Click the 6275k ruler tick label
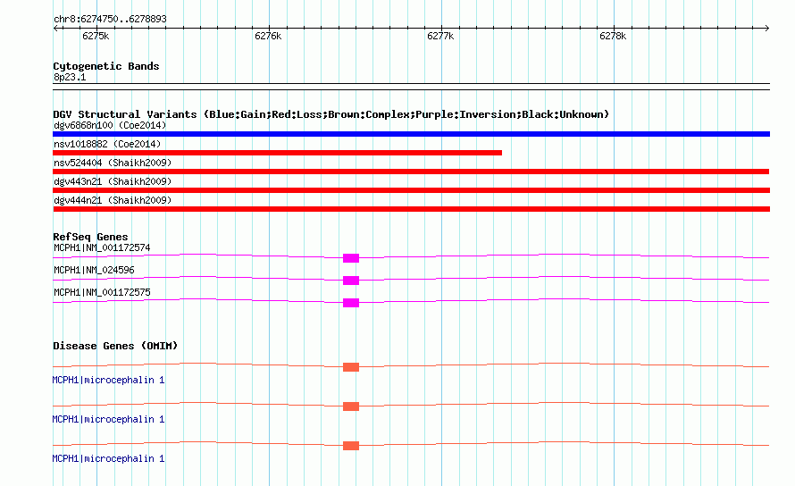This screenshot has width=795, height=486. 96,36
